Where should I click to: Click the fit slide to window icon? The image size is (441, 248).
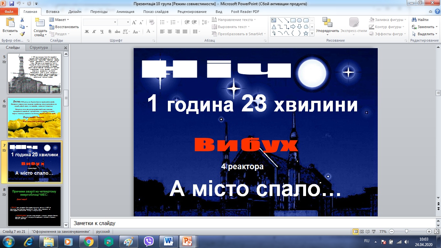[436, 232]
